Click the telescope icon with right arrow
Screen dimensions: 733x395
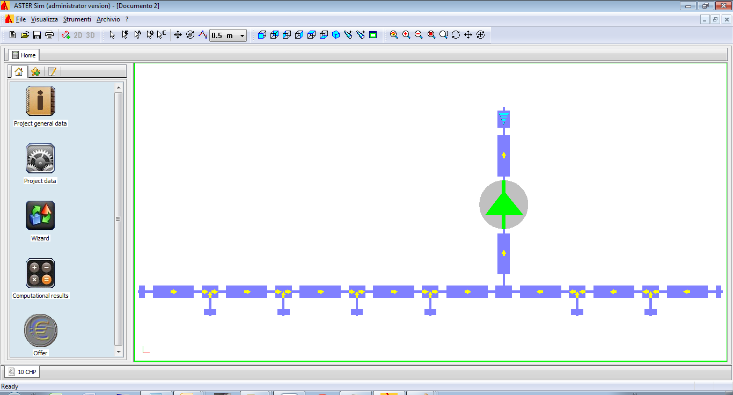(361, 35)
